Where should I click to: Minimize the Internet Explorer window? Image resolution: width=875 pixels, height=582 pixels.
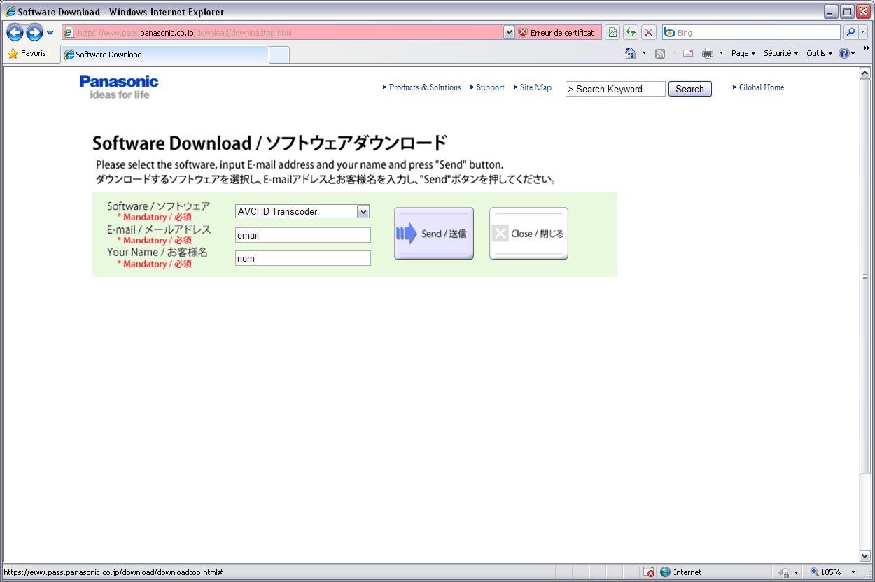coord(831,12)
